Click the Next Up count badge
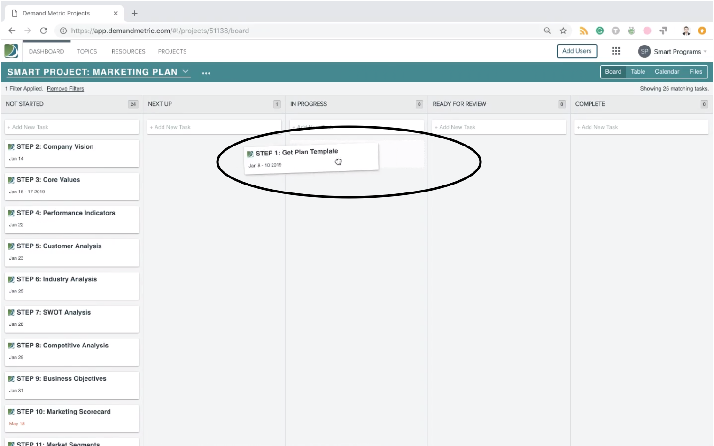Screen dimensions: 714x446 277,104
